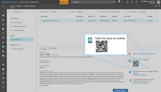Click the 0LGF-OBO tracking ID cell
The height and width of the screenshot is (92, 161).
(x=79, y=21)
